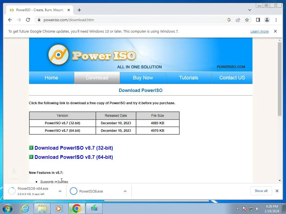The width and height of the screenshot is (286, 214).
Task: Click Download PowerISO v8.7 (32-bit) link
Action: [x=74, y=148]
